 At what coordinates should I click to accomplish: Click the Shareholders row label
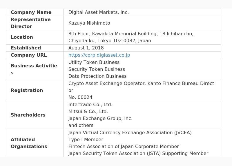coord(28,115)
